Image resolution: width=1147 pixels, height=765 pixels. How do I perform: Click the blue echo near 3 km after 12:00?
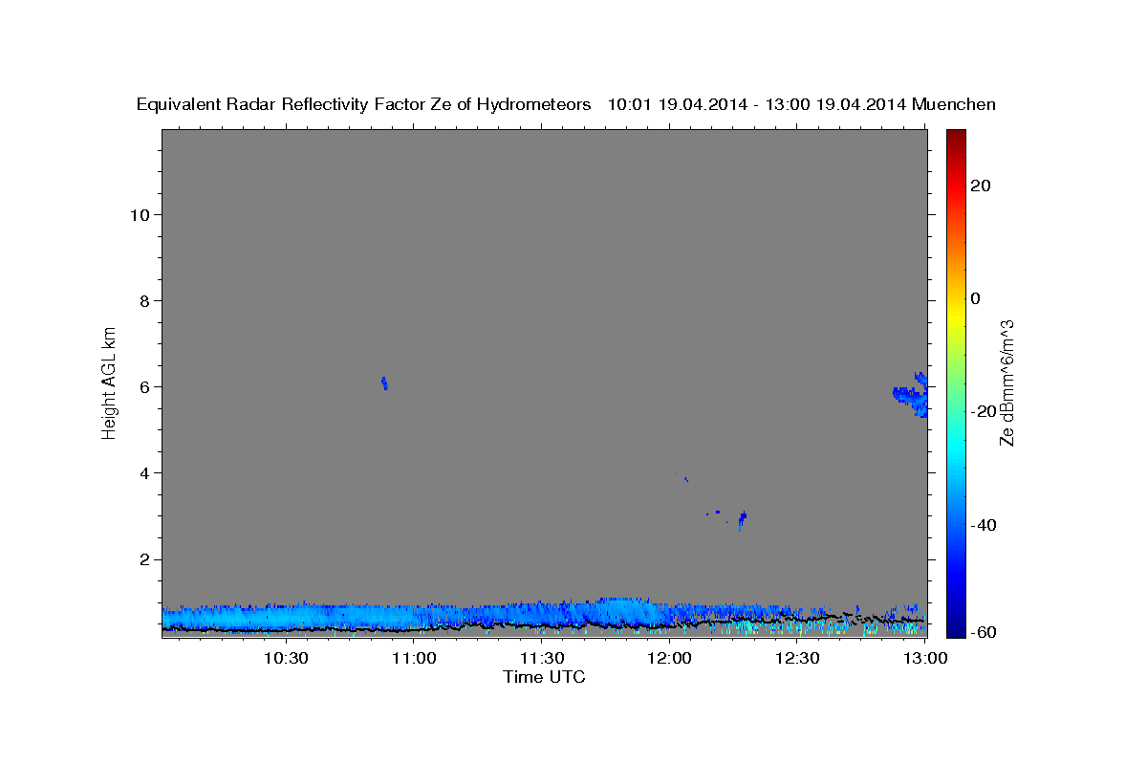pos(742,519)
